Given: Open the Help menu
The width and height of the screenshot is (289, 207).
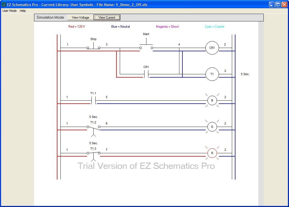Looking at the screenshot, I should click(23, 11).
